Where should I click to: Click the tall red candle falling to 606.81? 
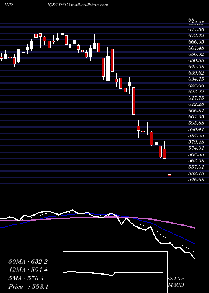point(134,101)
